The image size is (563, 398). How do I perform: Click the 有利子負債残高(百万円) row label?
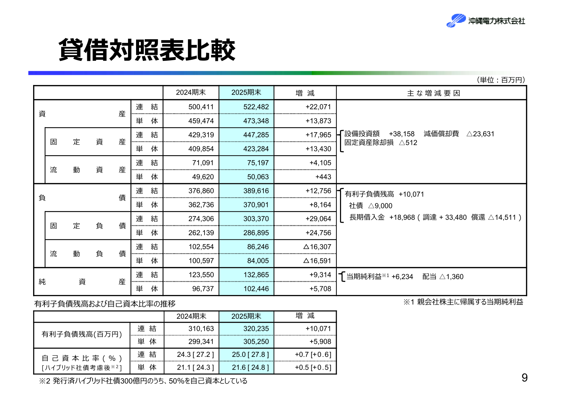[82, 334]
